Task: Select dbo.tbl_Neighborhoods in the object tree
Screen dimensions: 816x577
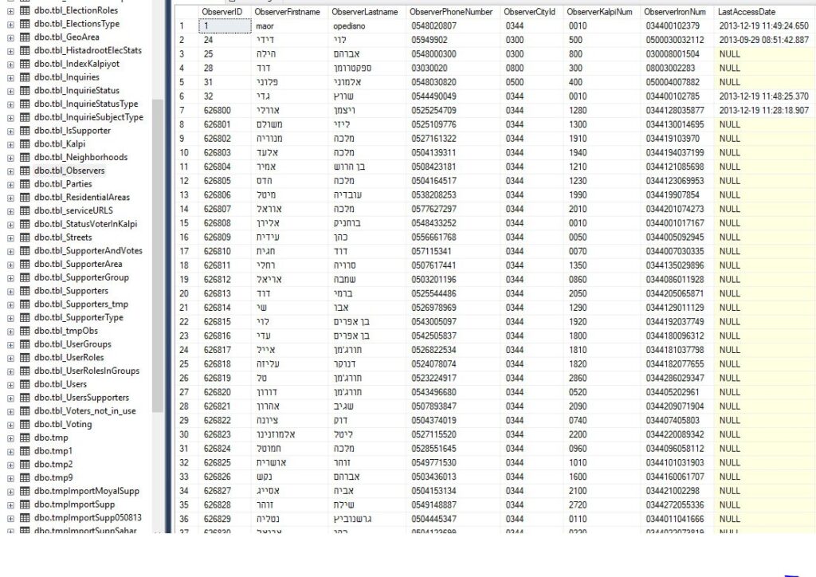Action: point(80,157)
